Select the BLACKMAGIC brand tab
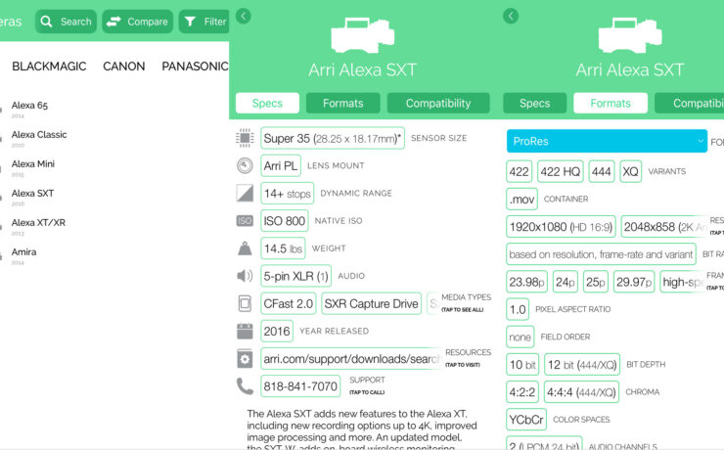The image size is (724, 450). (49, 67)
